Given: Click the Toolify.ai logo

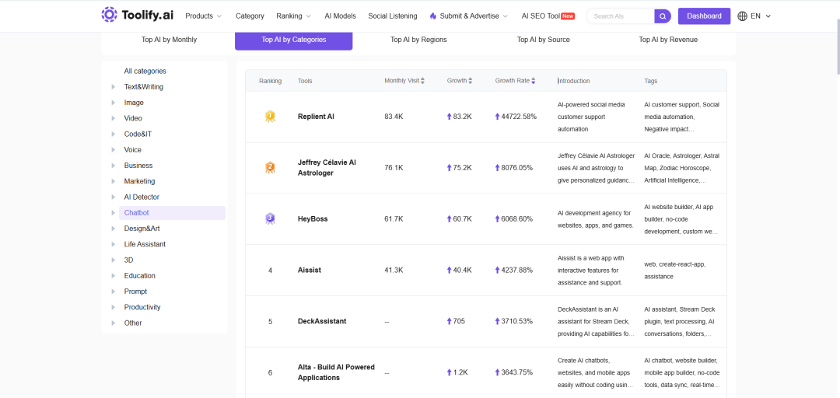Looking at the screenshot, I should [137, 15].
